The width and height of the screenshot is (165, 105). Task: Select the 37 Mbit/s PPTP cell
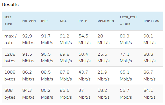point(85,94)
